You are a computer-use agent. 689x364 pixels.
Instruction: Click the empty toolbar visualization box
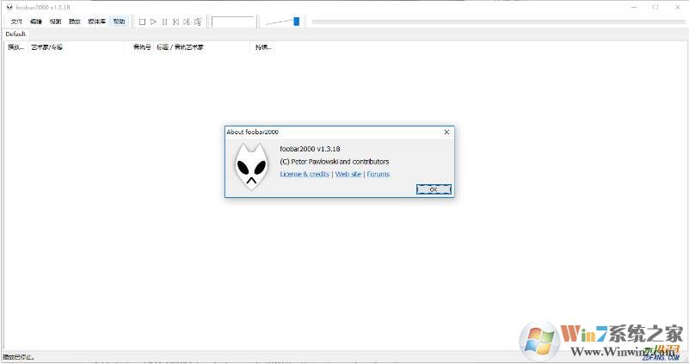233,22
